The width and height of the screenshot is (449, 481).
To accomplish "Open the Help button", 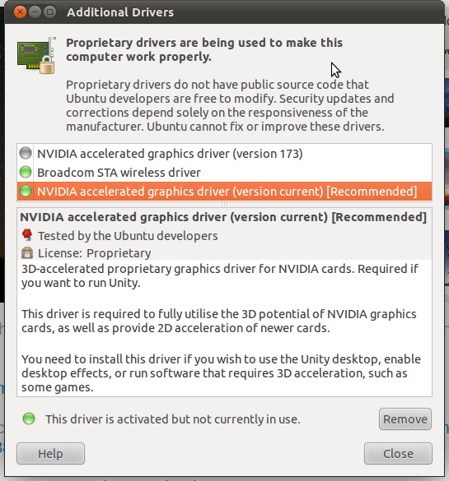I will click(x=50, y=453).
